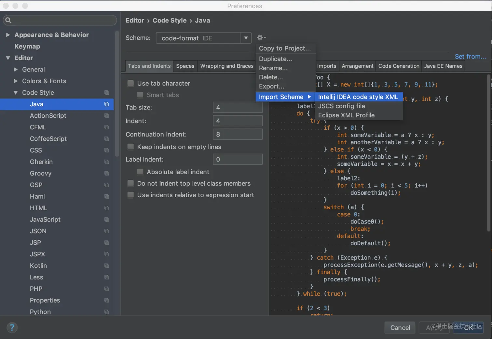The width and height of the screenshot is (492, 339).
Task: Click the copy icon beside Gherkin
Action: coord(106,162)
